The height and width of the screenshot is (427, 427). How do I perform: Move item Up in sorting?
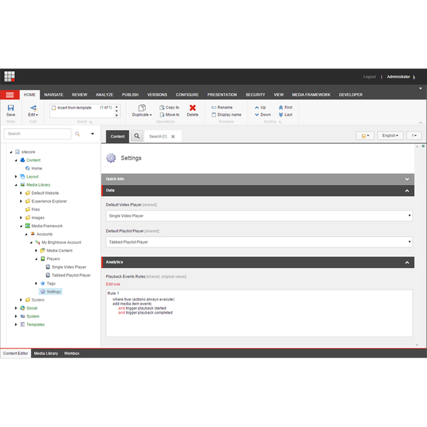click(260, 107)
